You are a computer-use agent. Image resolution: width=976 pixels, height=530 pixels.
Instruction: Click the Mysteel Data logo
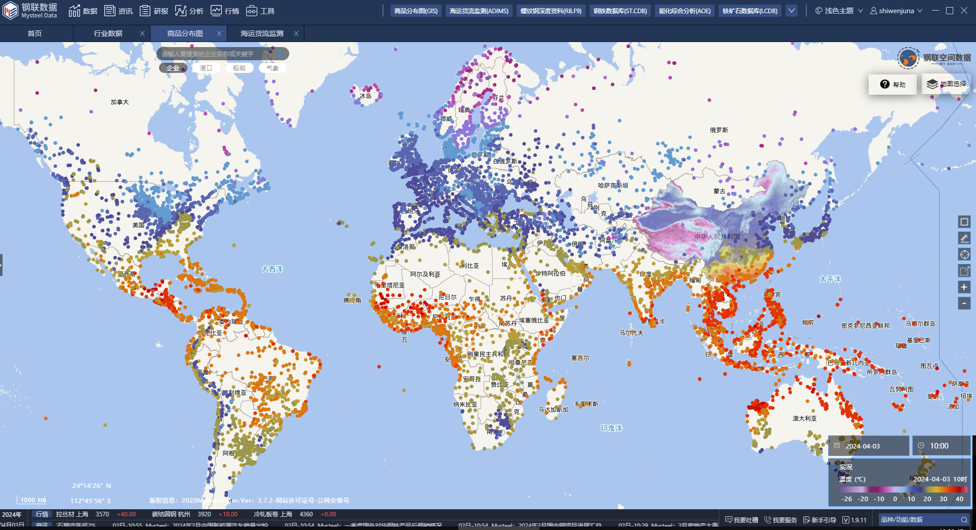point(30,11)
